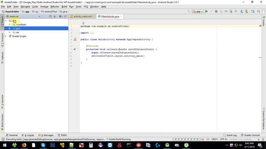Click the class gutter icon at MainActivity line
This screenshot has width=266, height=149.
pyautogui.click(x=75, y=39)
